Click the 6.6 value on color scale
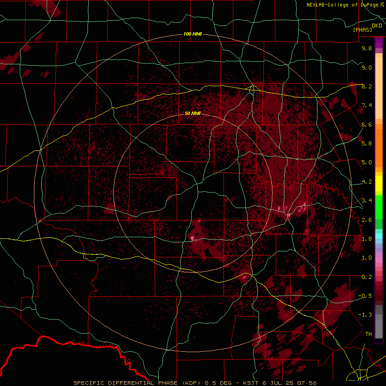 [x=367, y=124]
